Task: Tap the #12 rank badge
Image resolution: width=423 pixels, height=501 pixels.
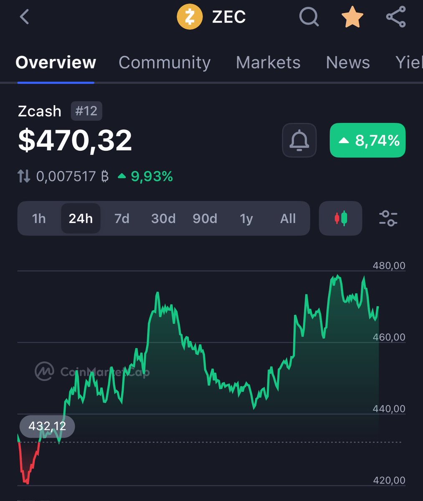Action: click(86, 111)
